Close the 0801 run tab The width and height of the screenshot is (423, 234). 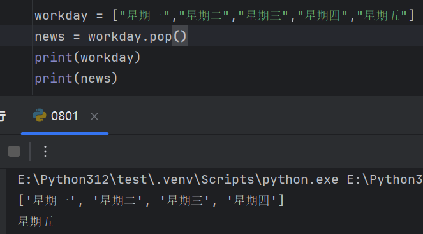click(94, 116)
